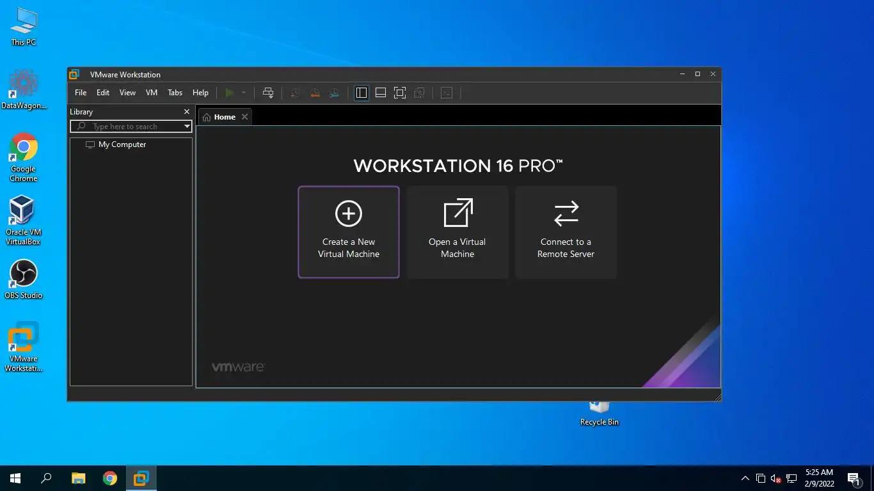Show hidden system tray icons chevron
874x491 pixels.
pyautogui.click(x=745, y=478)
